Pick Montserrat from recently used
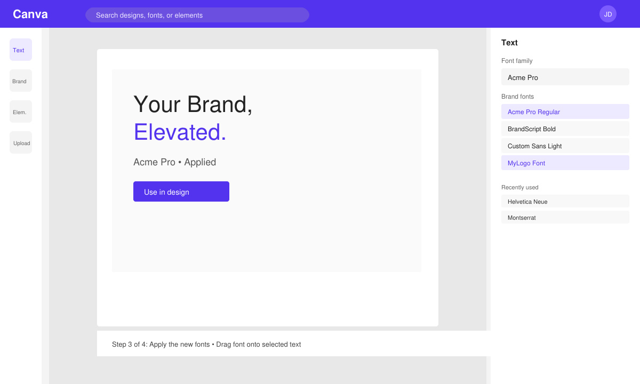Viewport: 640px width, 384px height. click(565, 217)
